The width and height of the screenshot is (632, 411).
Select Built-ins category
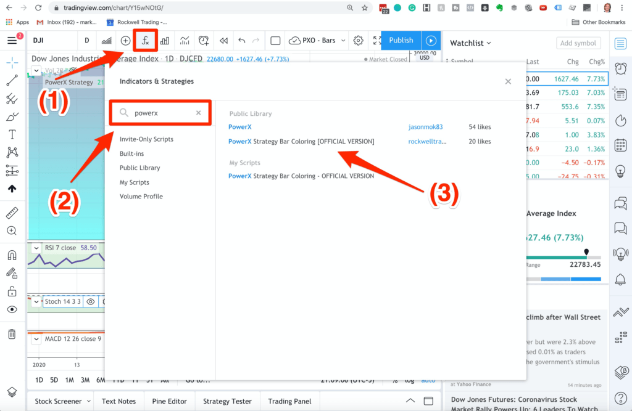tap(132, 154)
